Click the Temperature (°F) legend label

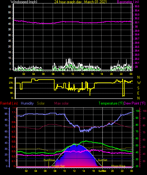point(111,103)
